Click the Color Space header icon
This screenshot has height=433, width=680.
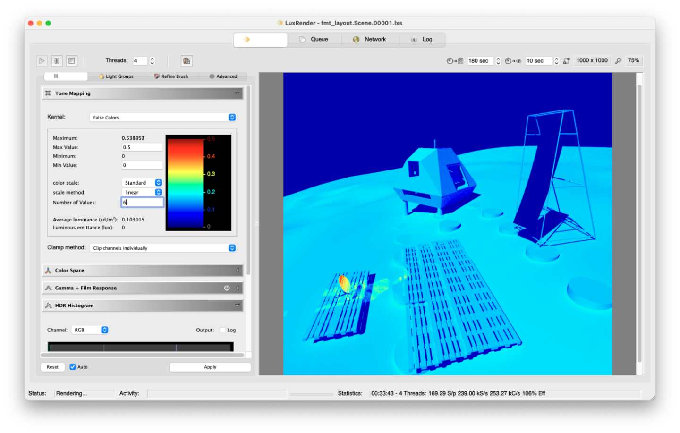point(48,271)
